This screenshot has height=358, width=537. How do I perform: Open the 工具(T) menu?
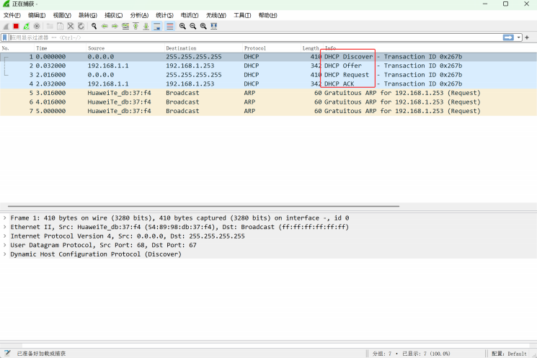point(242,15)
